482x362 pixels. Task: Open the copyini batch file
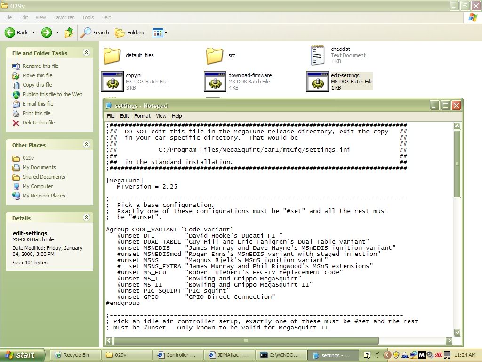(x=112, y=81)
